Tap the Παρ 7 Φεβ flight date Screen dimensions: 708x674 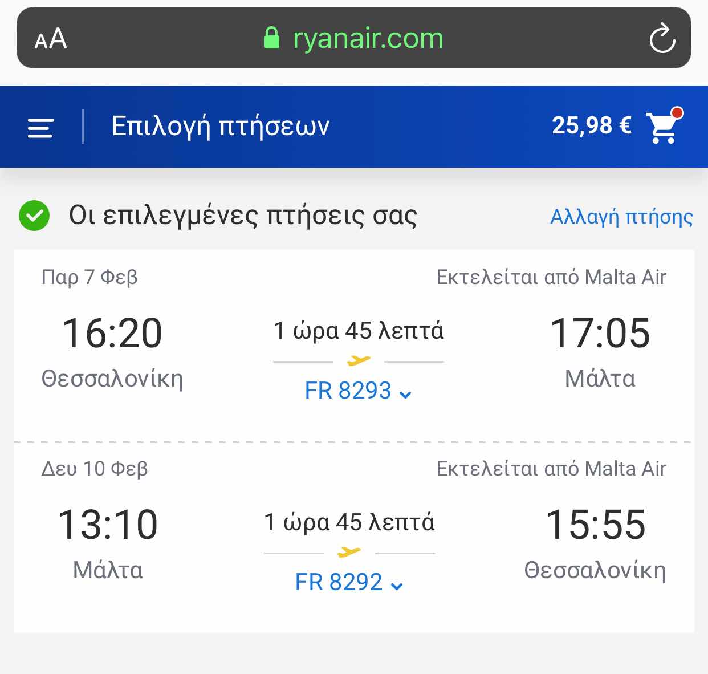(x=89, y=277)
